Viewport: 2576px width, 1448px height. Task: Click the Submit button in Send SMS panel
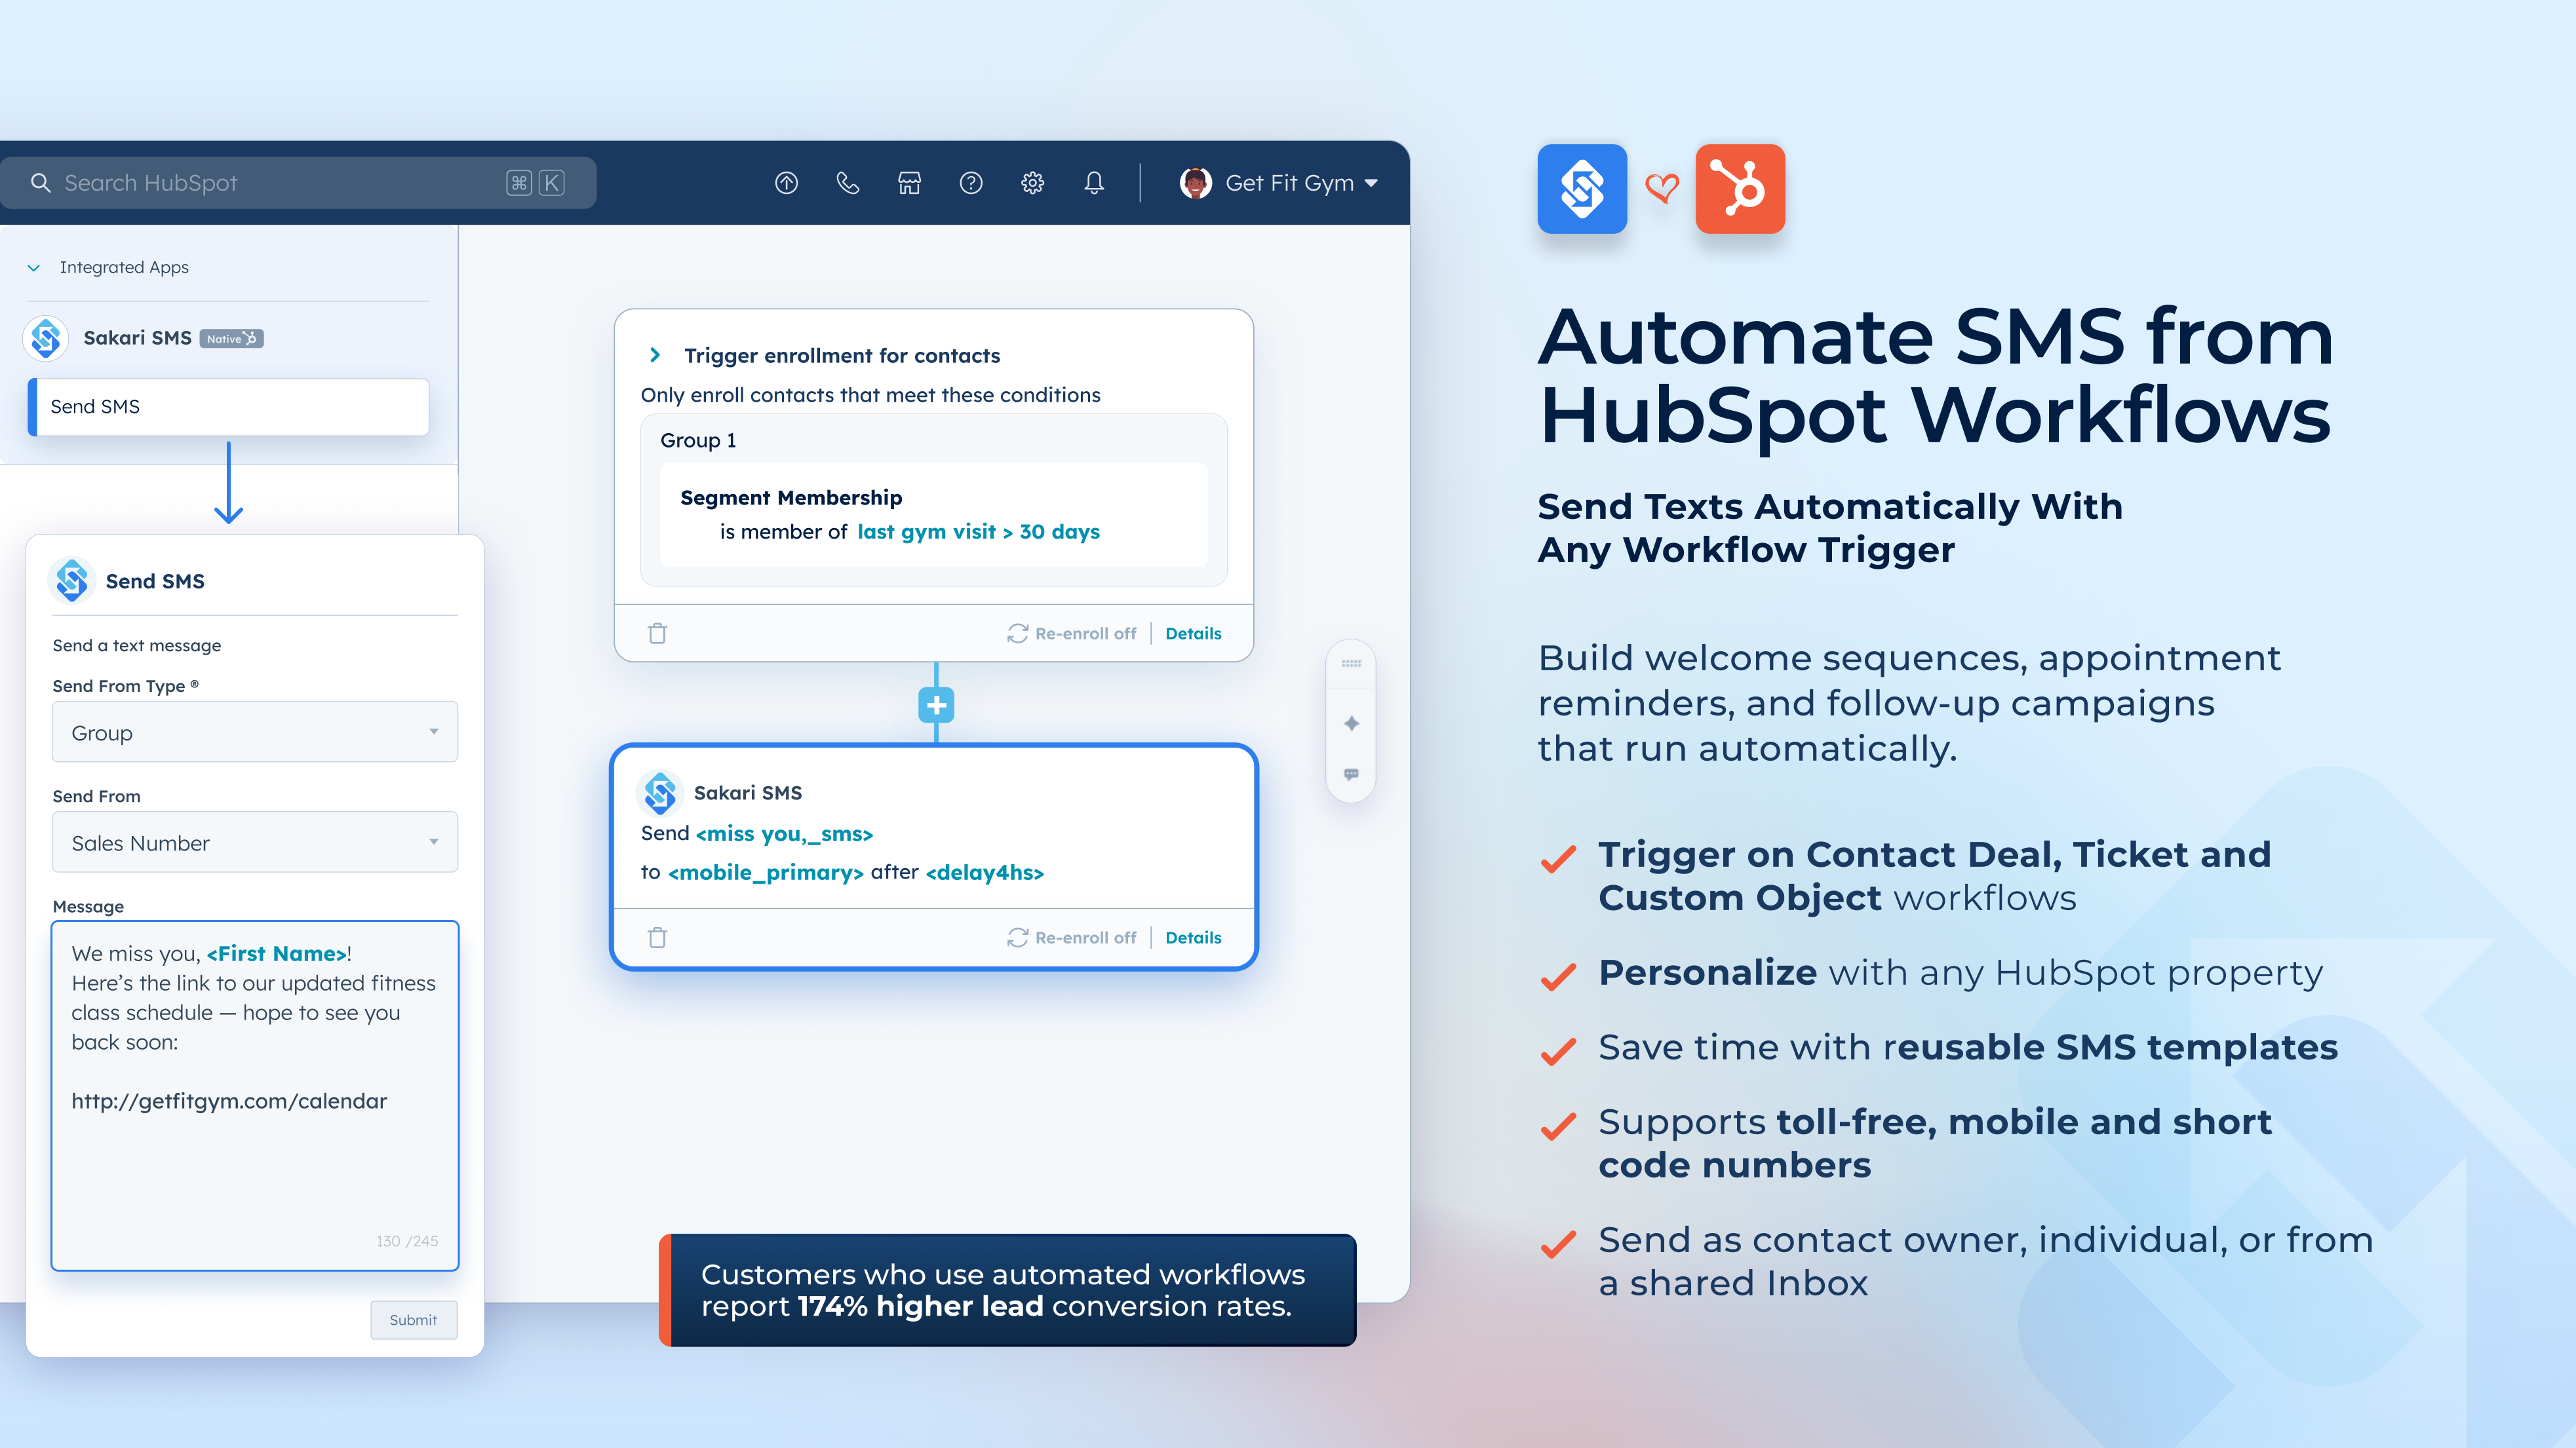[x=413, y=1319]
